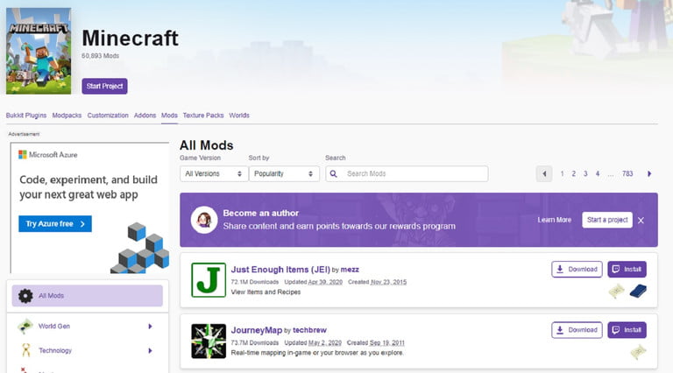Click the download arrow icon on JourneyMap button
The image size is (673, 373).
560,330
